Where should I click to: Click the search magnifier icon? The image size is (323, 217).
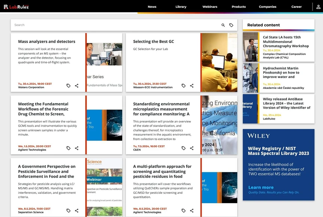tap(223, 25)
